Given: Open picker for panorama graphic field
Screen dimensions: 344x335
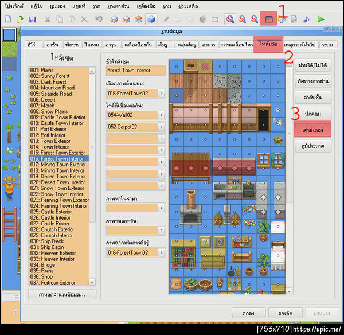Looking at the screenshot, I should click(x=162, y=208).
